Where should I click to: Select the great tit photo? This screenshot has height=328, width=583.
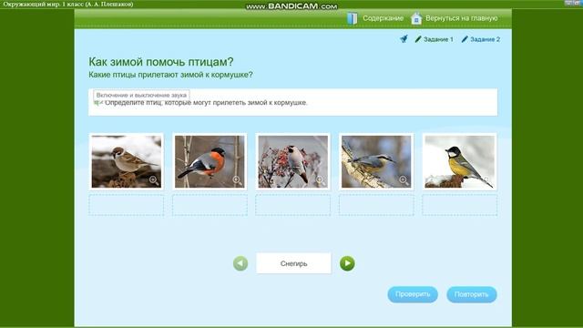pos(459,162)
